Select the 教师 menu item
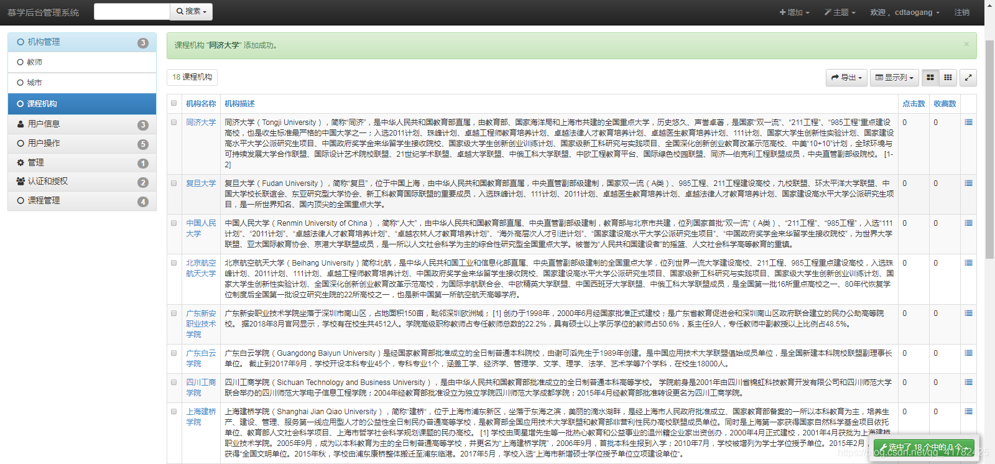The image size is (995, 464). 82,62
